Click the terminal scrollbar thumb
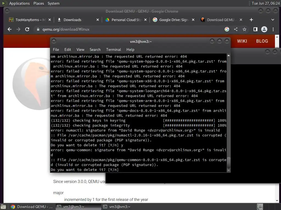The height and width of the screenshot is (210, 281). coord(229,162)
